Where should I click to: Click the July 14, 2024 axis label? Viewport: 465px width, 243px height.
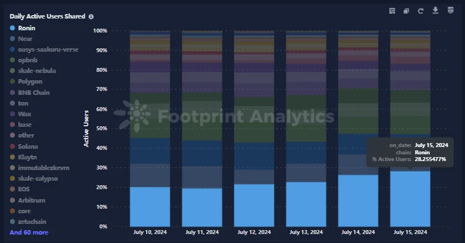click(358, 232)
